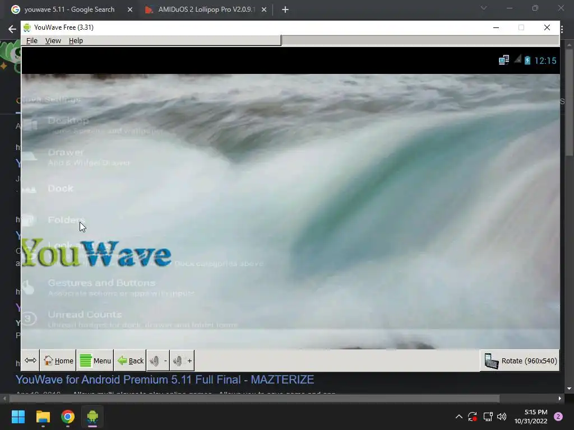Open the Help menu in YouWave

[x=76, y=40]
